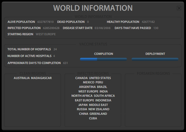Click the Clean Regions section heading
This screenshot has width=186, height=132.
33,73
